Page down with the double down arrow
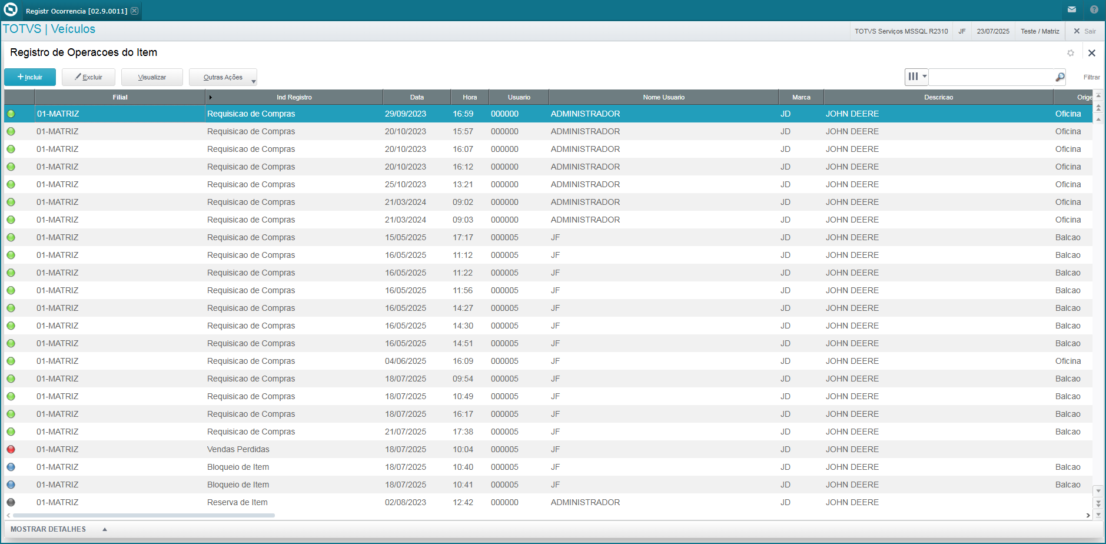This screenshot has width=1106, height=544. [x=1098, y=503]
